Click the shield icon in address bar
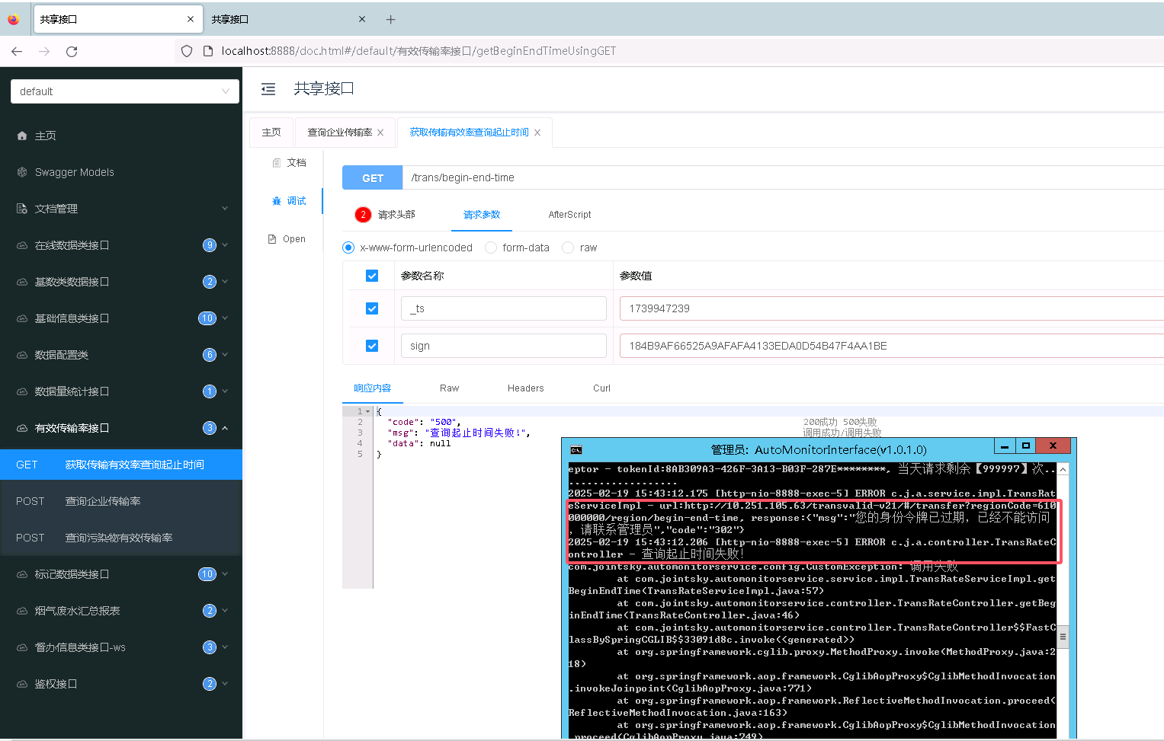The height and width of the screenshot is (741, 1164). [x=187, y=51]
